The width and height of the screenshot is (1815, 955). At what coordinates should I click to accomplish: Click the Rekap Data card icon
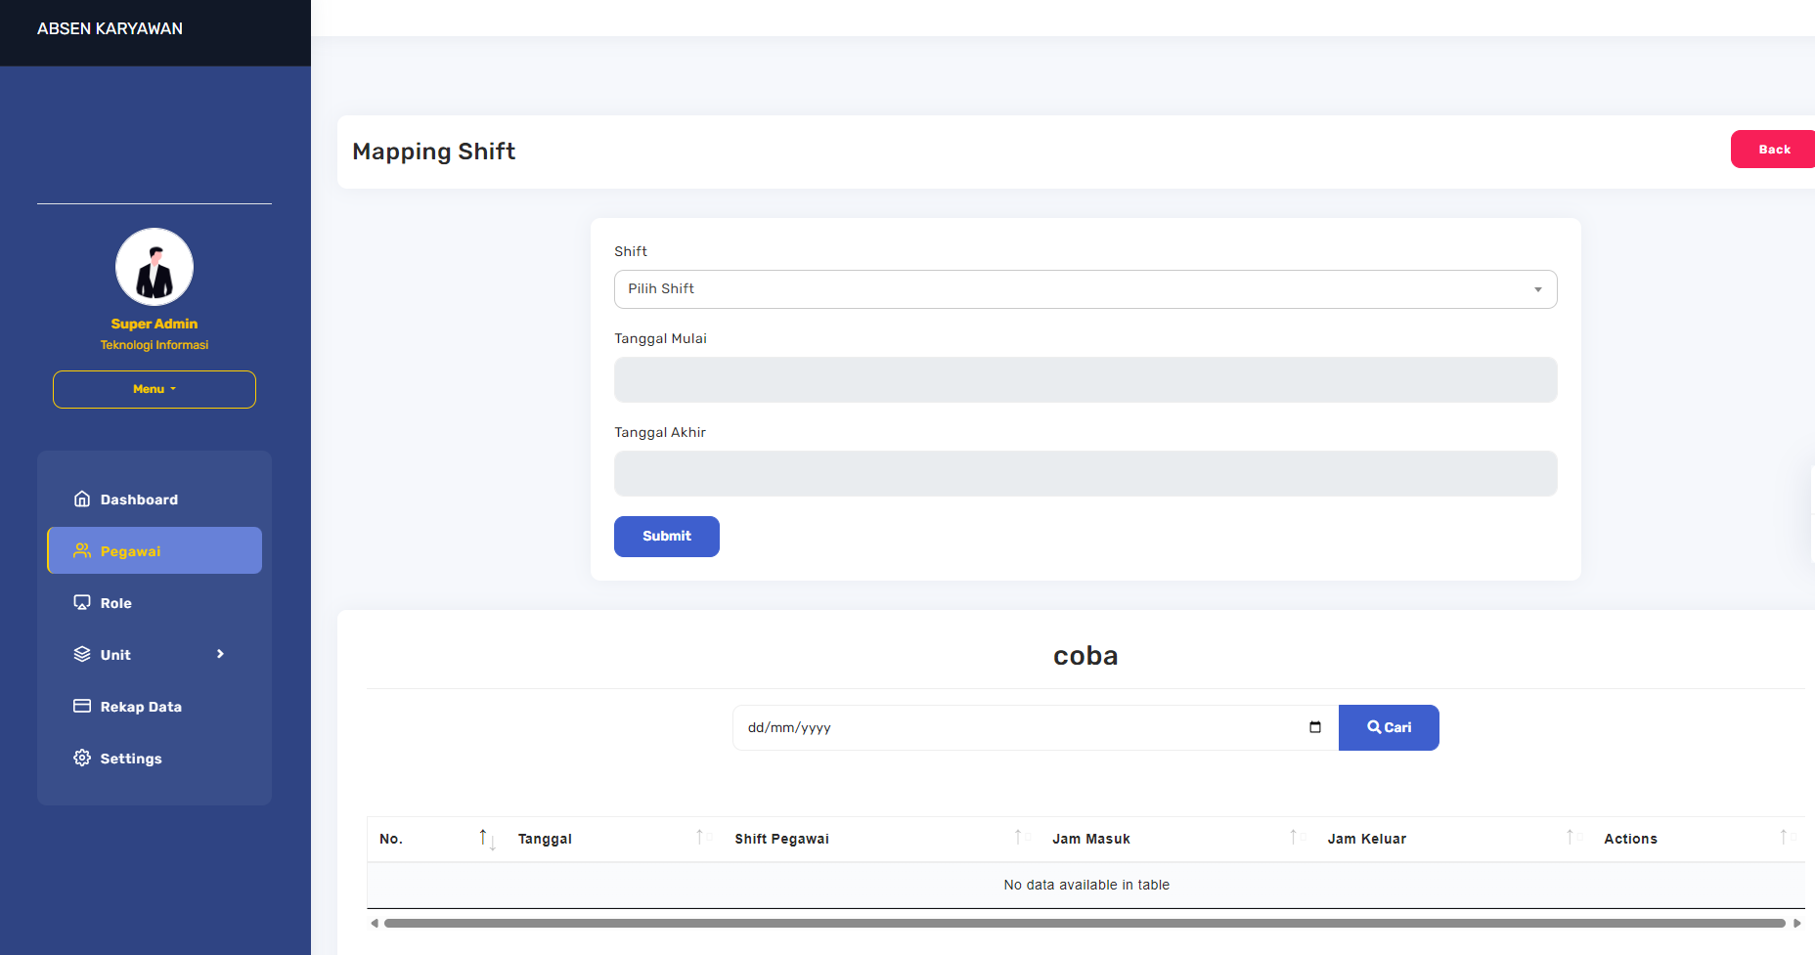coord(82,706)
